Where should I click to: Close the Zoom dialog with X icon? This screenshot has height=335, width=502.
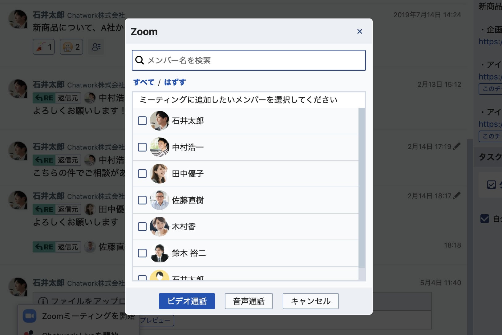(359, 31)
